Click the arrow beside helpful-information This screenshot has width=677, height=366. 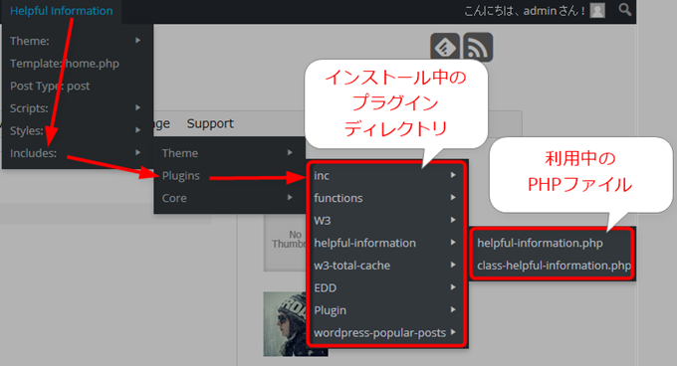point(453,243)
